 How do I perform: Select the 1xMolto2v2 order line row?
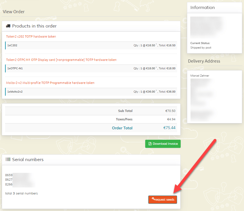pos(91,91)
